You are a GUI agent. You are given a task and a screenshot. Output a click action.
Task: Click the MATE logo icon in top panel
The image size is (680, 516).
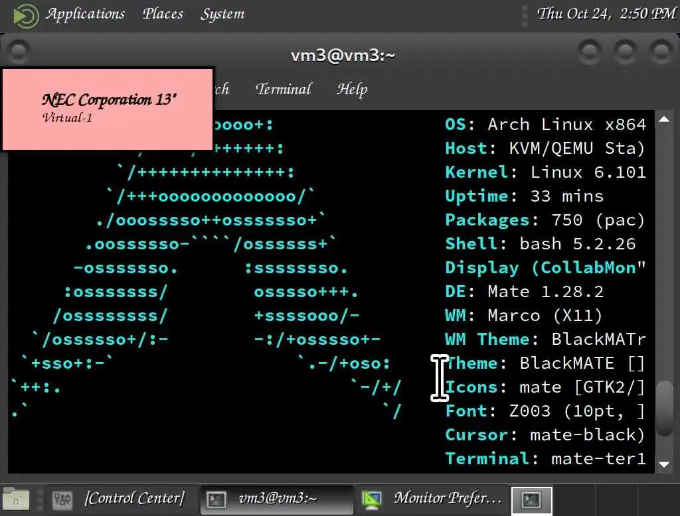tap(26, 16)
